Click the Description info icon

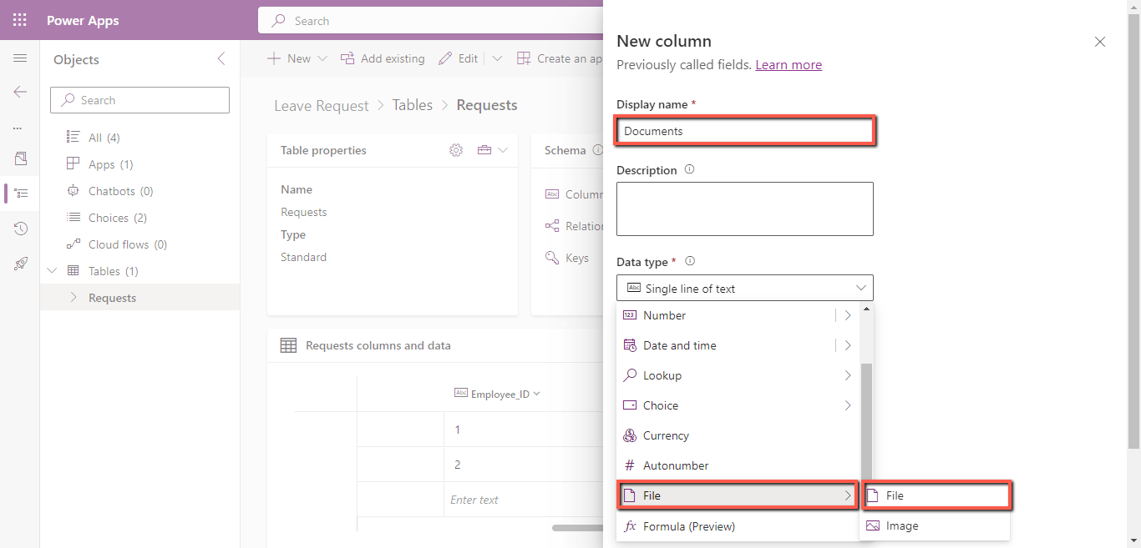click(689, 169)
